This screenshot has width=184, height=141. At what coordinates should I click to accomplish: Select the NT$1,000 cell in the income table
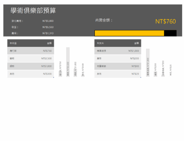[x=46, y=66]
